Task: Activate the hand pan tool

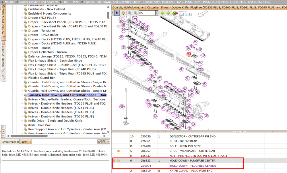Action: coord(123,13)
